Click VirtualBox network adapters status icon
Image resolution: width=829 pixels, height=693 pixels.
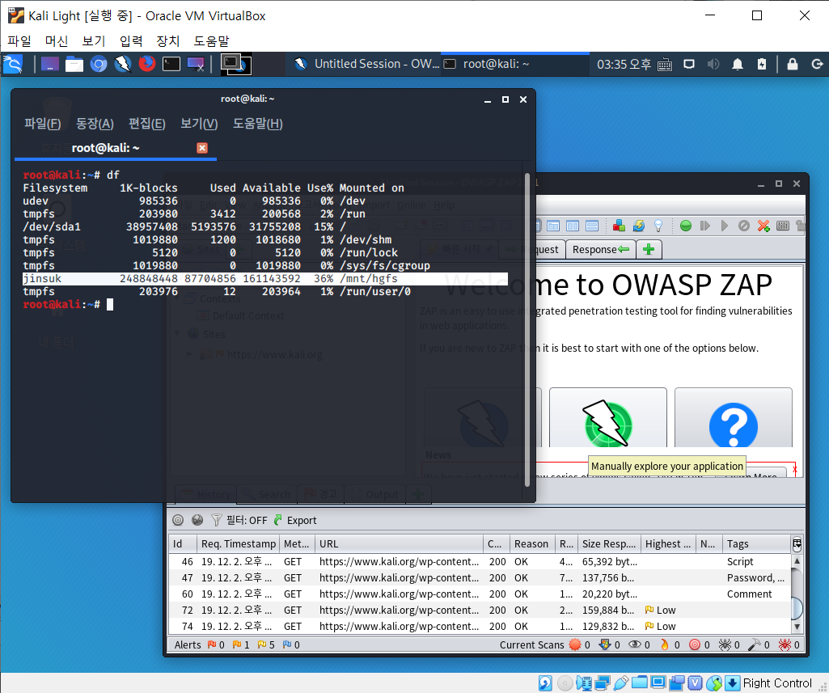tap(602, 683)
